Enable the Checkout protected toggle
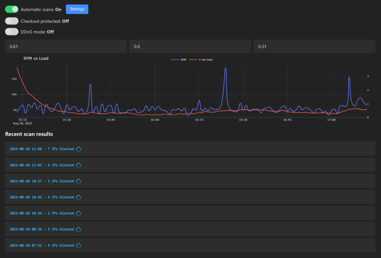This screenshot has height=258, width=381. [x=12, y=21]
